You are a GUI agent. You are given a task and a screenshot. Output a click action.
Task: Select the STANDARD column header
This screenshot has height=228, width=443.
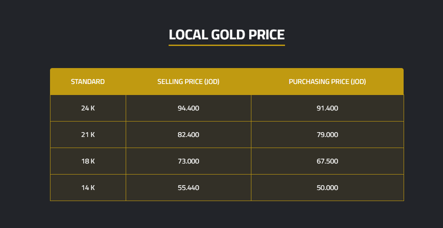pos(88,82)
